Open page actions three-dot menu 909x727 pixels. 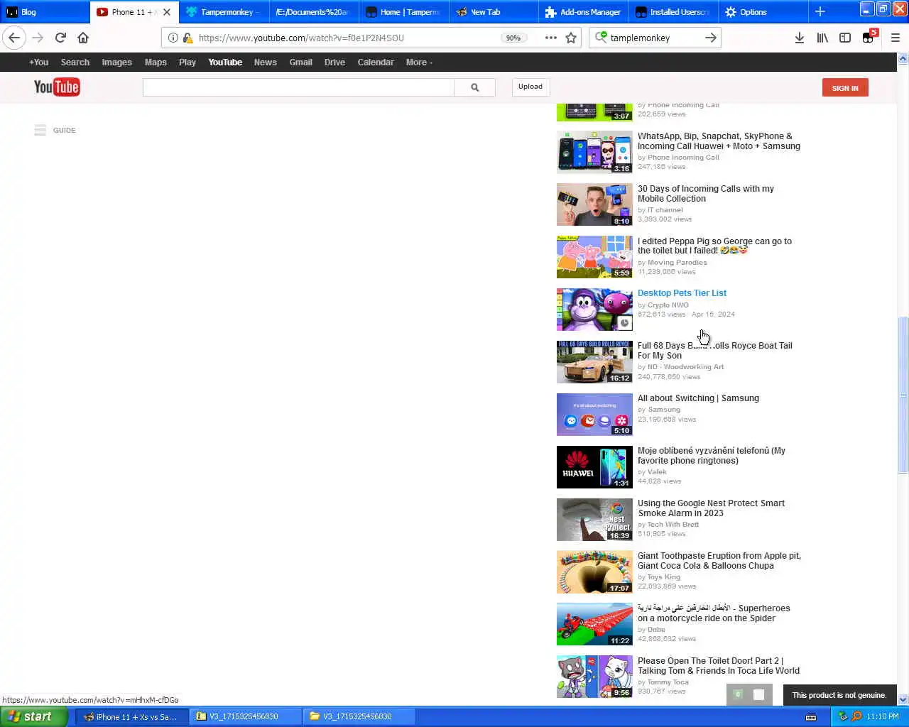click(551, 38)
